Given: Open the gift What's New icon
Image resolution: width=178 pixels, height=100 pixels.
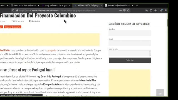Looking at the screenshot, I should (x=161, y=11).
